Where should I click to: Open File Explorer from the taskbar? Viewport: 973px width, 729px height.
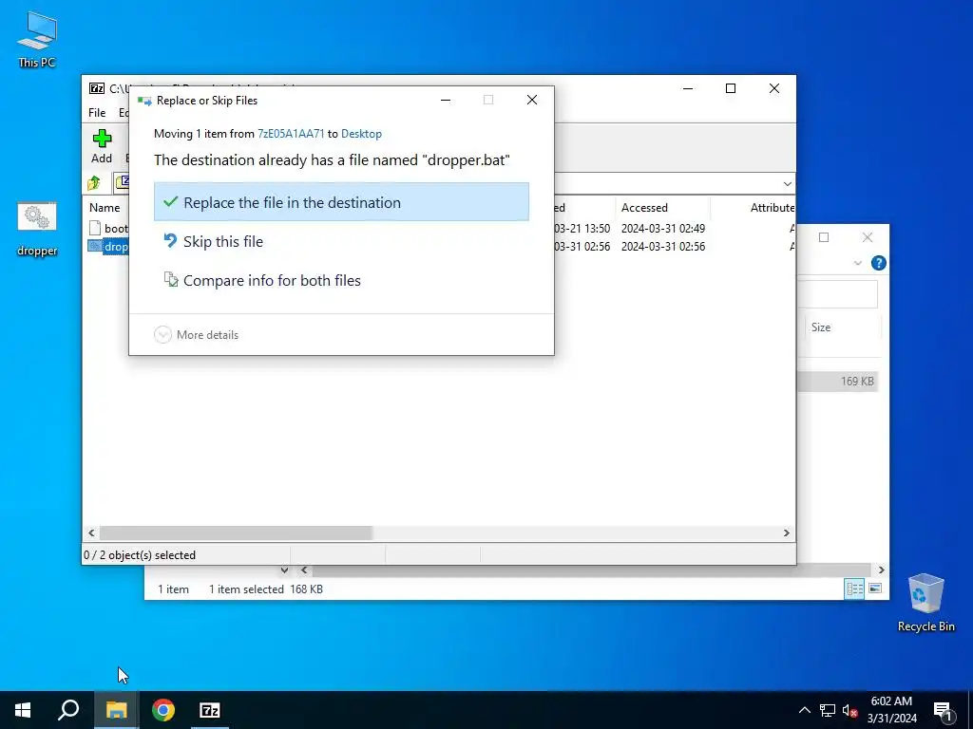click(x=116, y=710)
